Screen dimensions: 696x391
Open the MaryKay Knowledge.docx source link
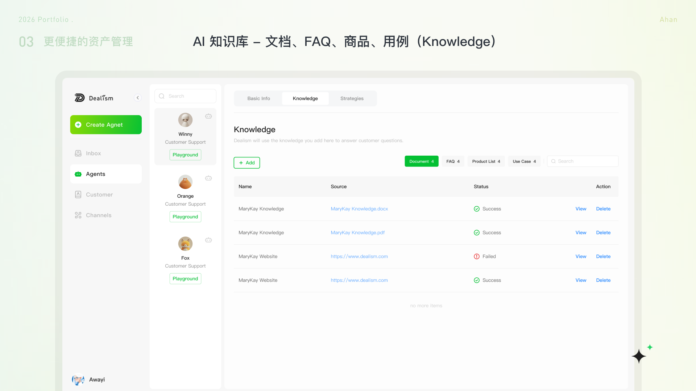click(359, 209)
